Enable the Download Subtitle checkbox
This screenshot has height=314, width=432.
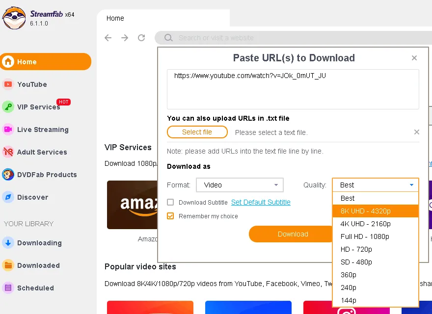(x=170, y=202)
